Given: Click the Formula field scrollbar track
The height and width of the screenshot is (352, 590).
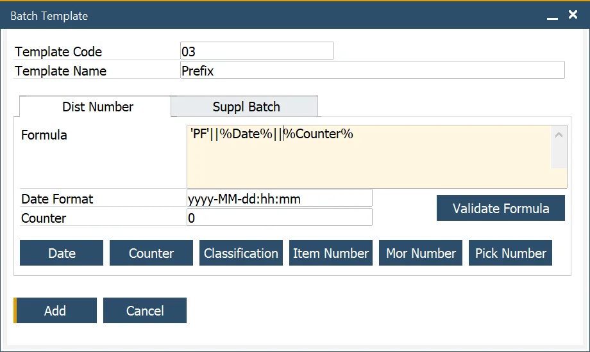Looking at the screenshot, I should coord(559,157).
